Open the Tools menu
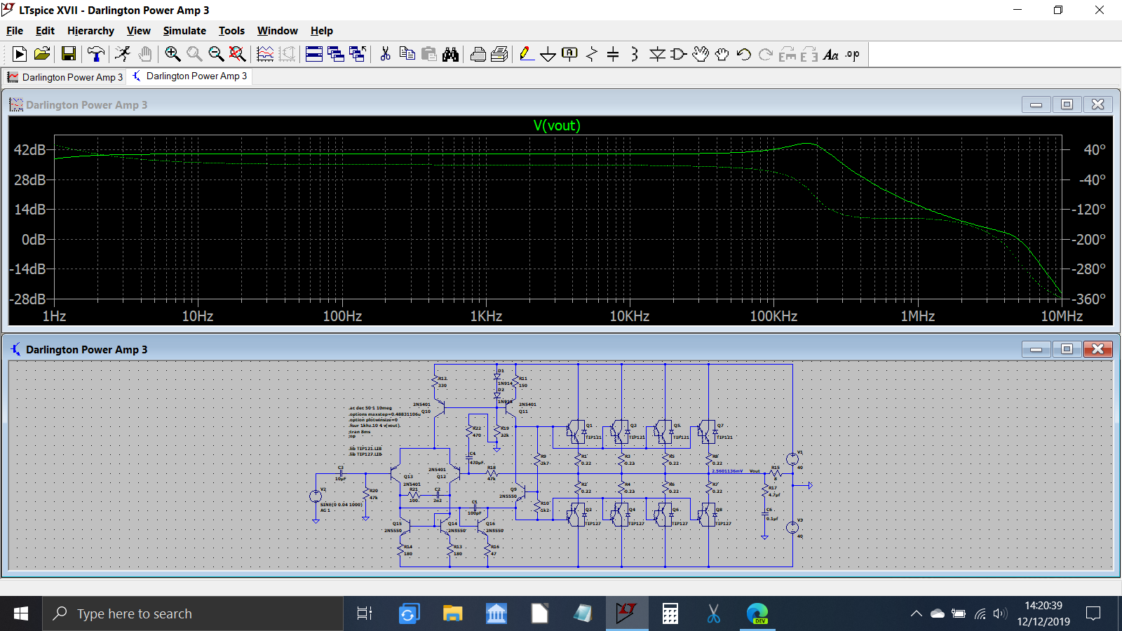This screenshot has height=631, width=1122. tap(231, 31)
